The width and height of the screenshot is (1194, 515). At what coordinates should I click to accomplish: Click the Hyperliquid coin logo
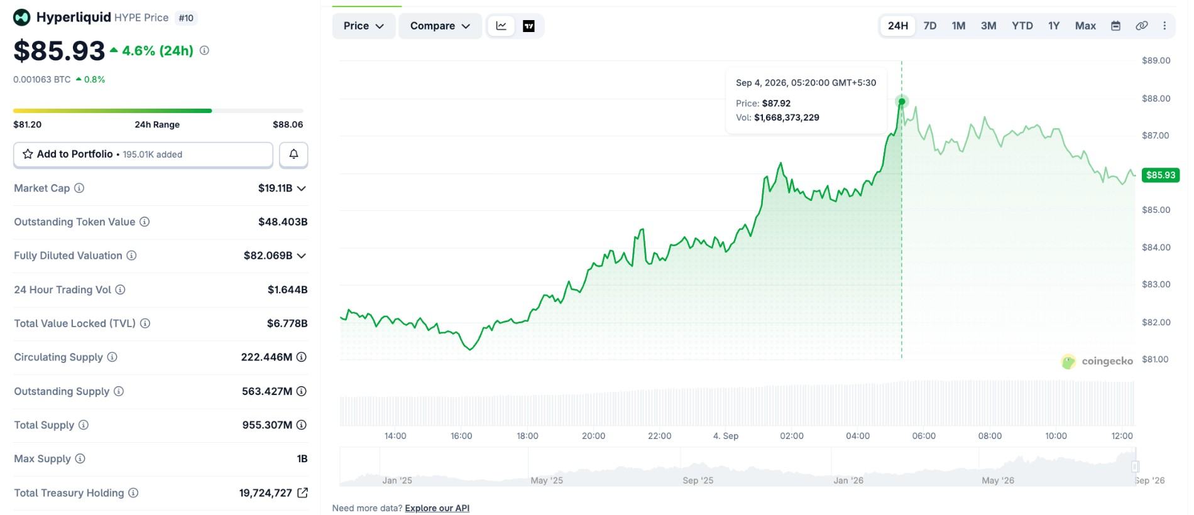tap(22, 18)
